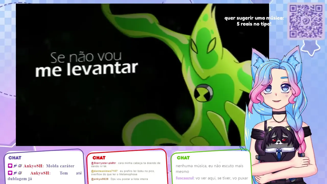
Task: Click message "vo ver aqui, se tiver, vo puxar"
Action: click(222, 178)
